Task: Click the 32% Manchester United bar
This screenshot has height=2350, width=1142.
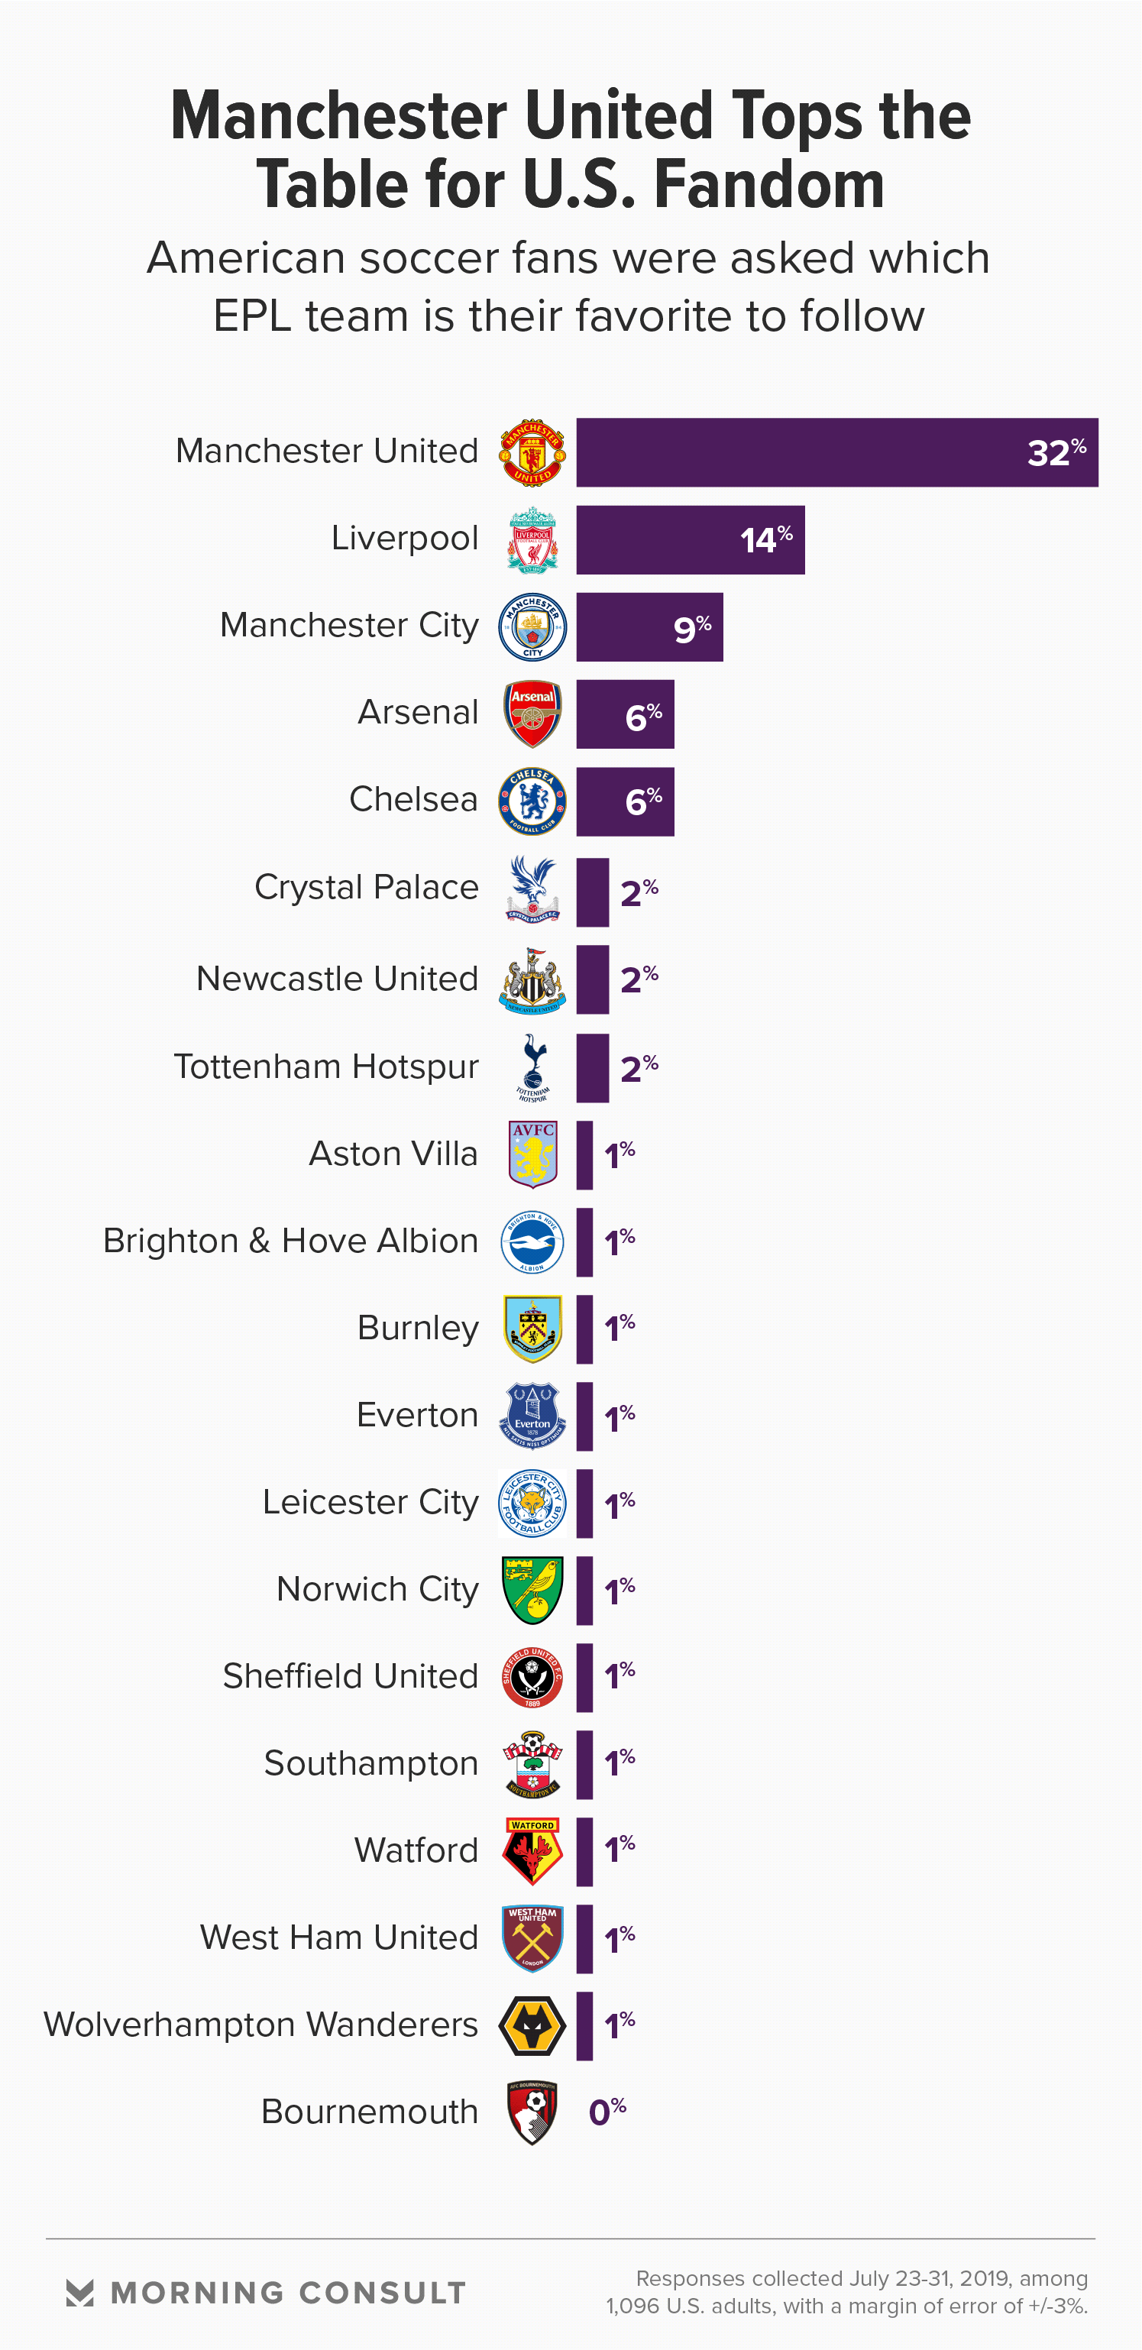Action: [836, 452]
